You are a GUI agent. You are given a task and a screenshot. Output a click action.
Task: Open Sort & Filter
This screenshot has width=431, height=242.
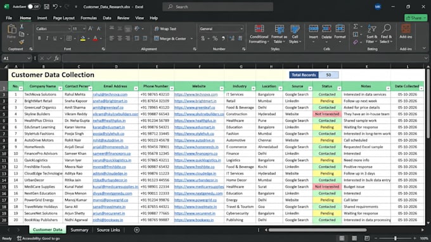(371, 34)
